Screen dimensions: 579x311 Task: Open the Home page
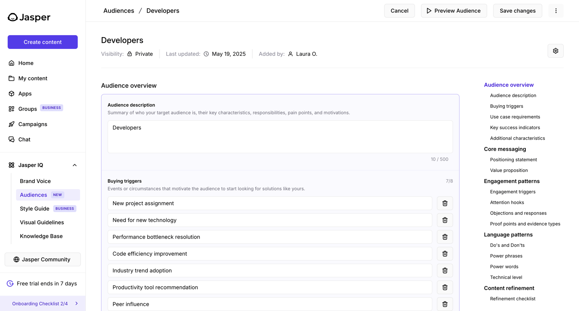coord(26,63)
